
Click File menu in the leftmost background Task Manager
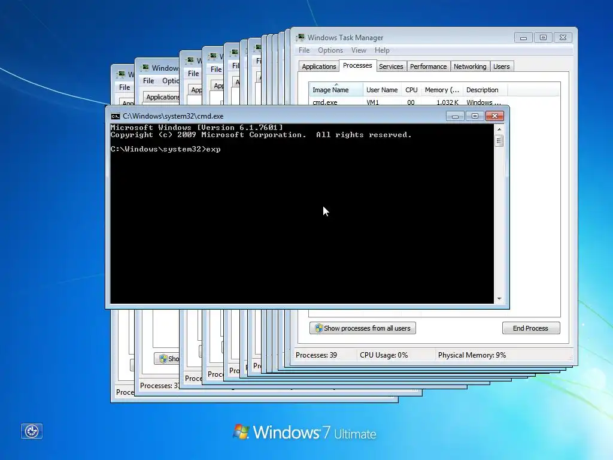point(125,87)
